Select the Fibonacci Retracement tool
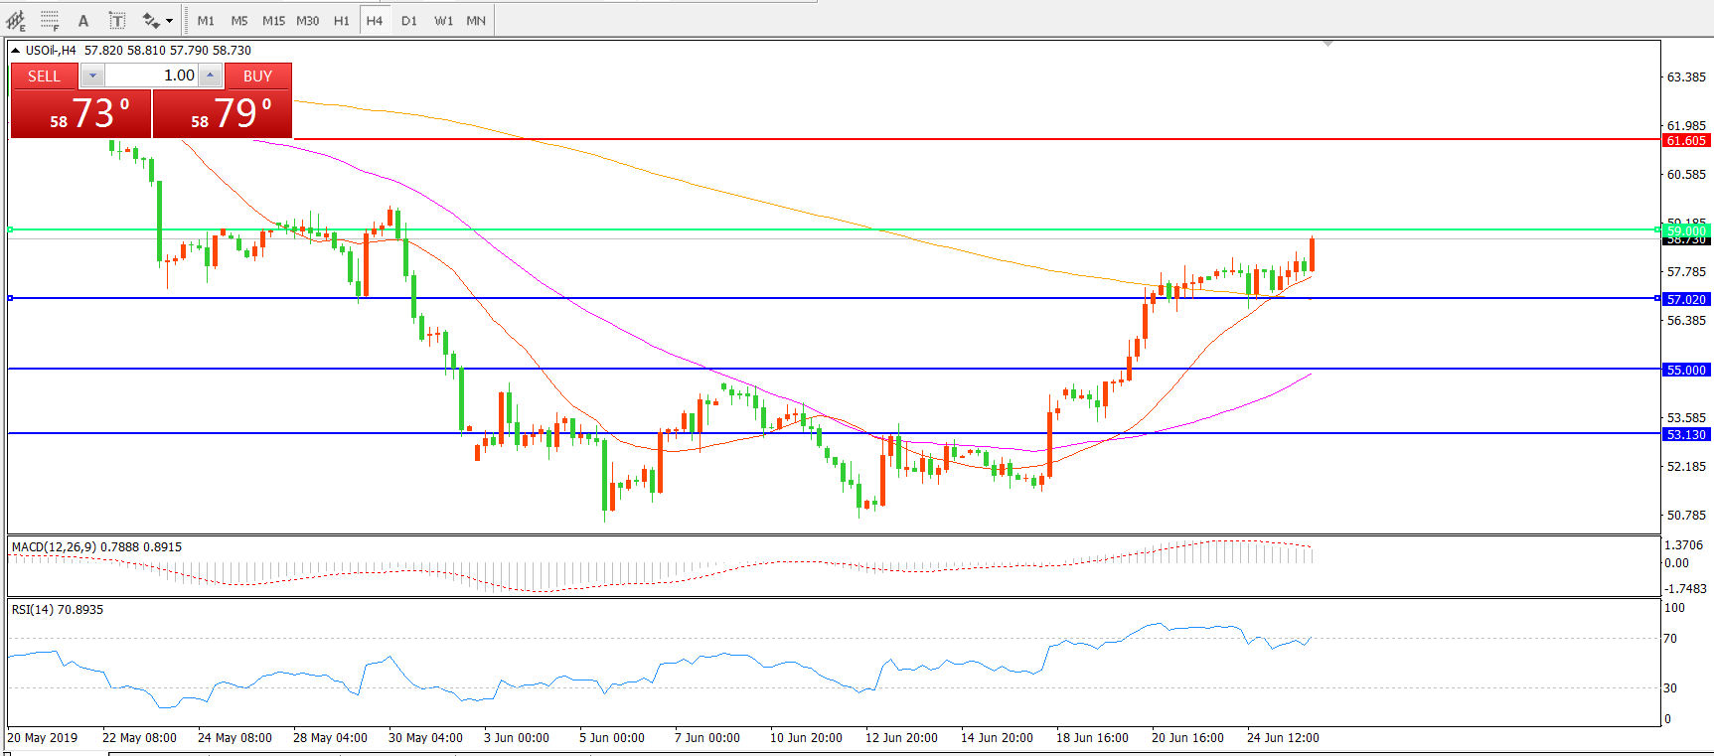 (50, 20)
